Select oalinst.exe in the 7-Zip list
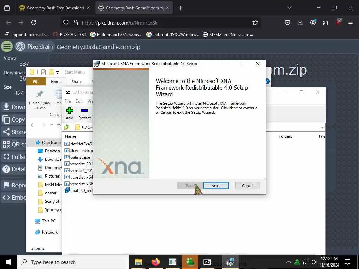 pos(77,157)
